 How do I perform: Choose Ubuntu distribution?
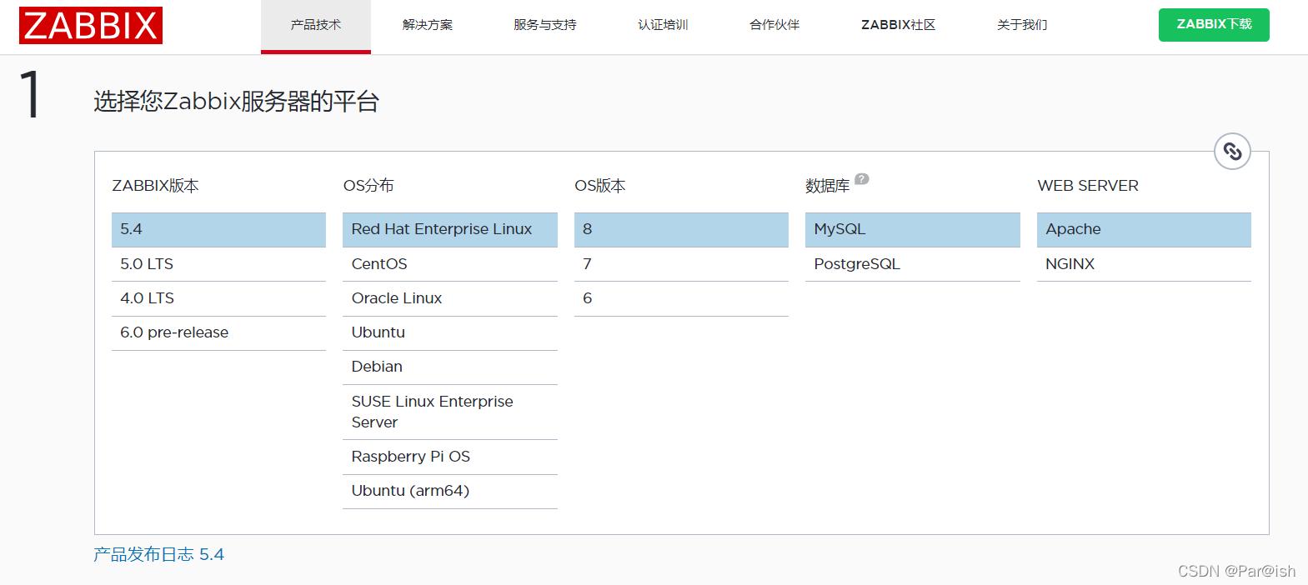coord(450,332)
